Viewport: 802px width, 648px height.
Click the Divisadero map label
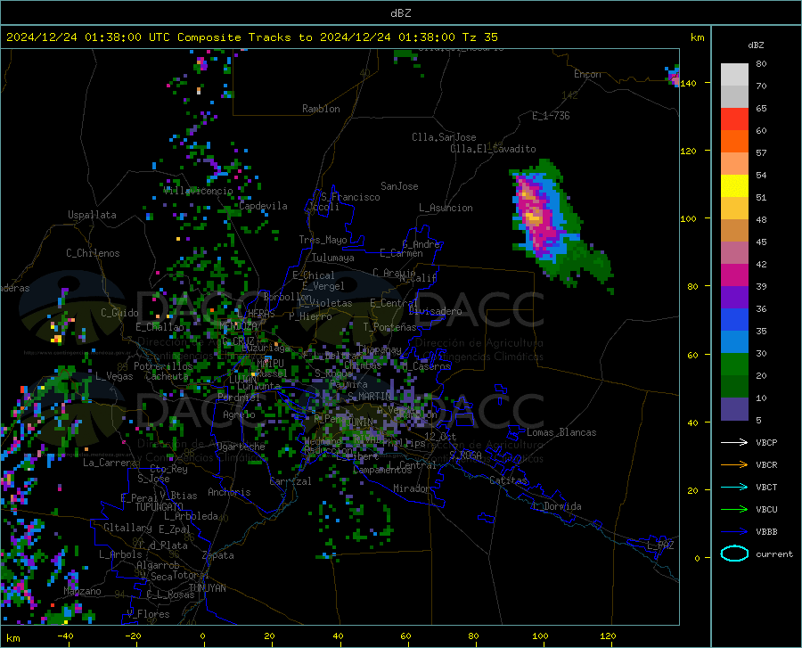coord(435,311)
